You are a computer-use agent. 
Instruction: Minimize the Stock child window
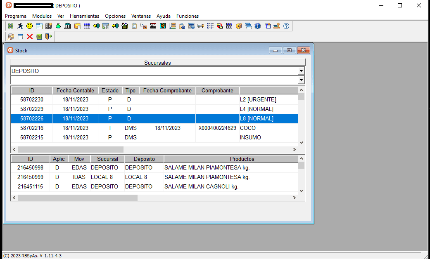[276, 50]
